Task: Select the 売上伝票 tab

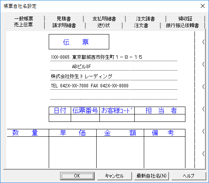Action: coord(24,25)
